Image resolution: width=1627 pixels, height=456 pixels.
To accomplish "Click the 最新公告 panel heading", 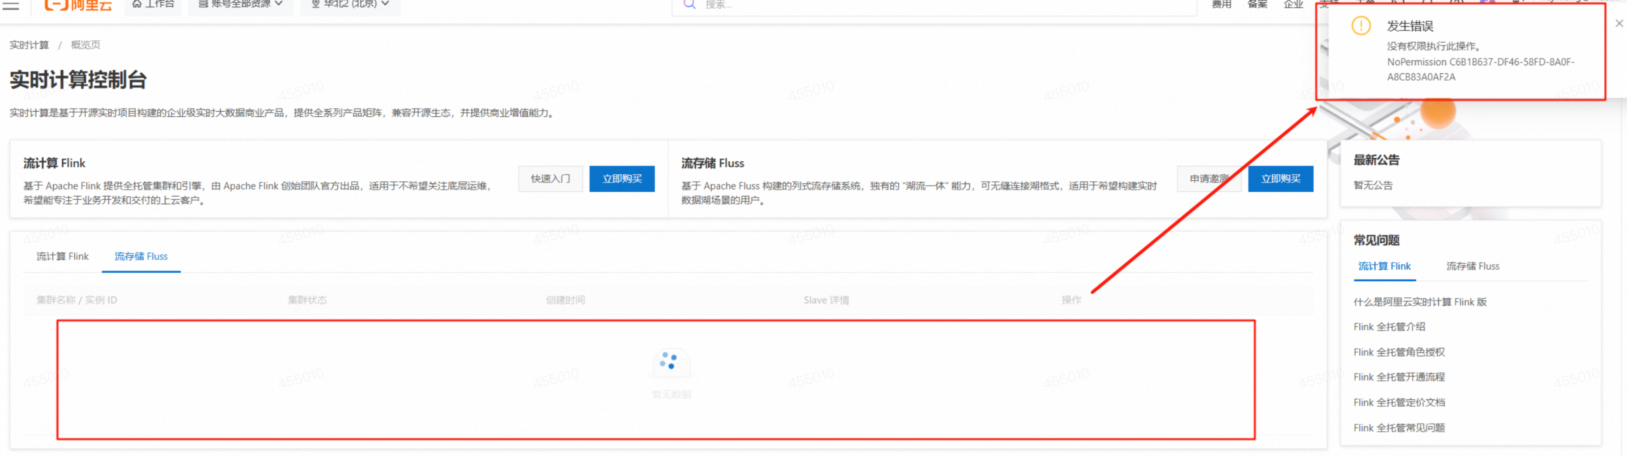I will 1376,160.
